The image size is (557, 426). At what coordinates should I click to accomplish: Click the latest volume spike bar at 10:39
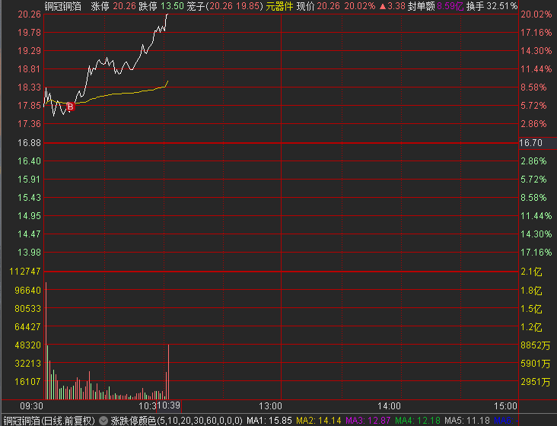[168, 372]
